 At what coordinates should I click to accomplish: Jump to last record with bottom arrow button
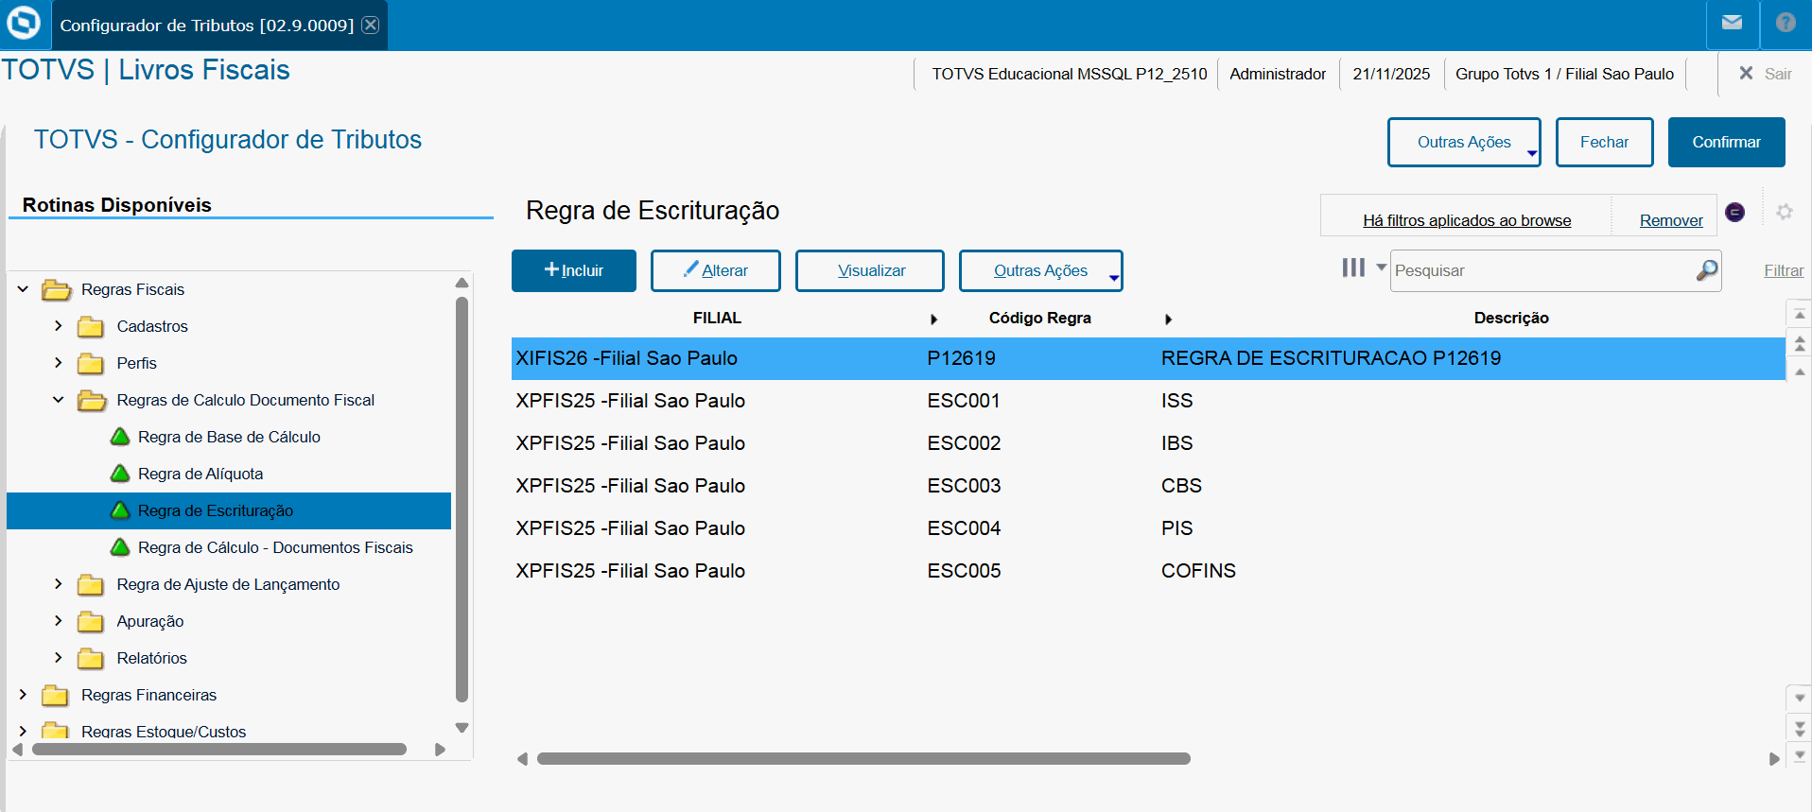(x=1799, y=755)
